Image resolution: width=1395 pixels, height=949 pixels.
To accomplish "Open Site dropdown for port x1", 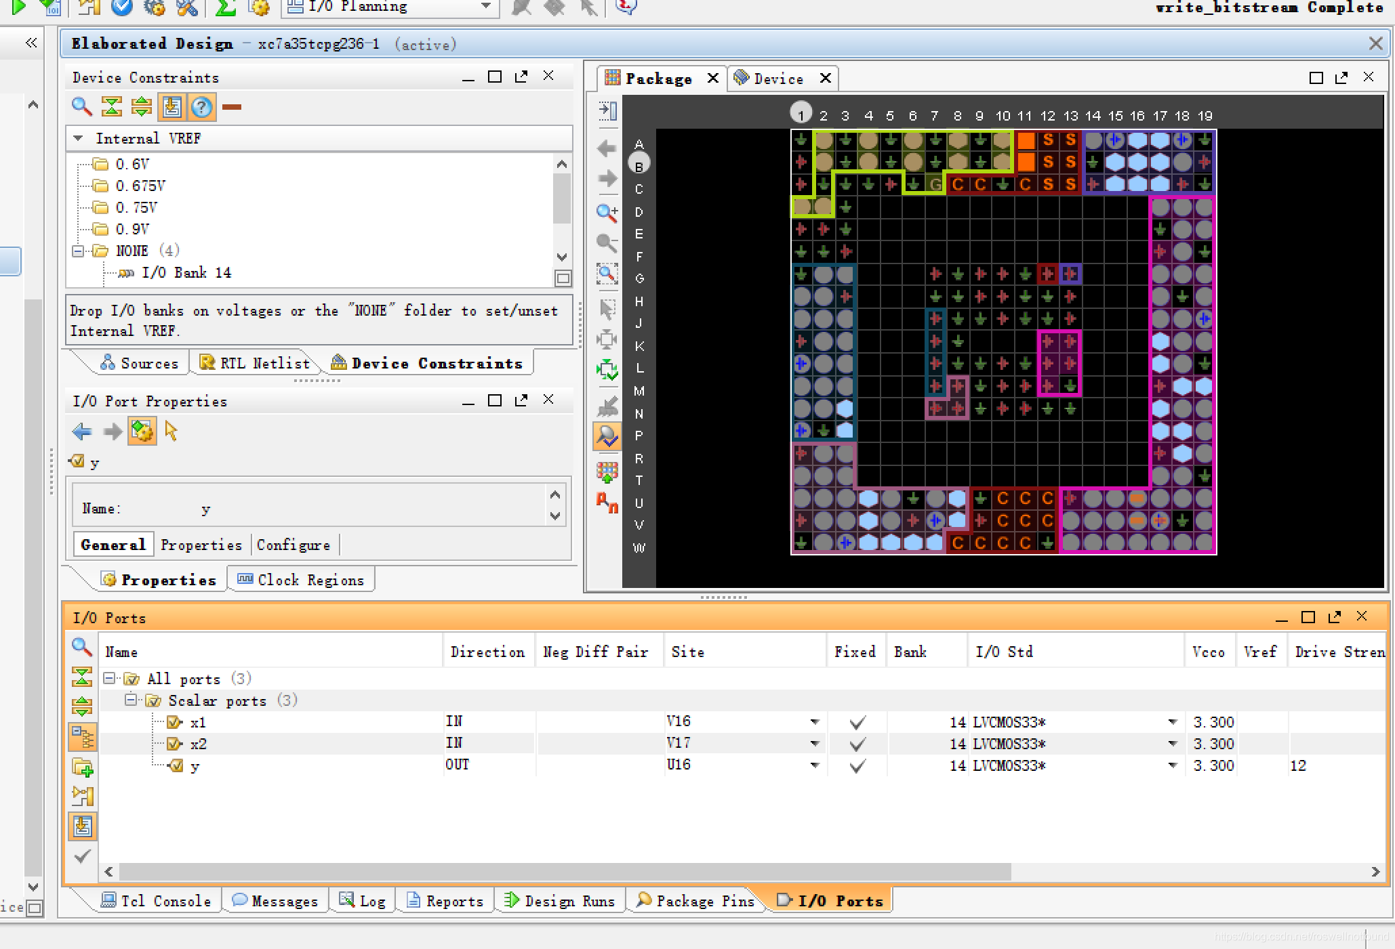I will [x=815, y=722].
